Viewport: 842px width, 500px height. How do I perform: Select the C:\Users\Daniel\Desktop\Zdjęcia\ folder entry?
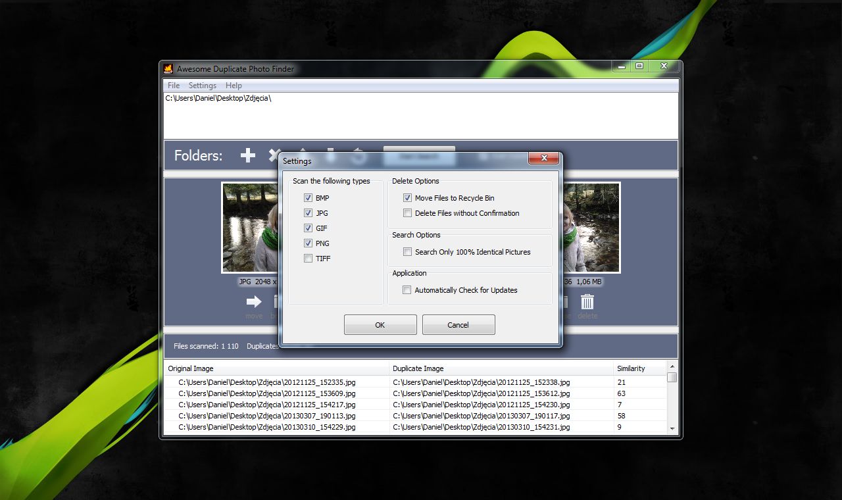[218, 98]
